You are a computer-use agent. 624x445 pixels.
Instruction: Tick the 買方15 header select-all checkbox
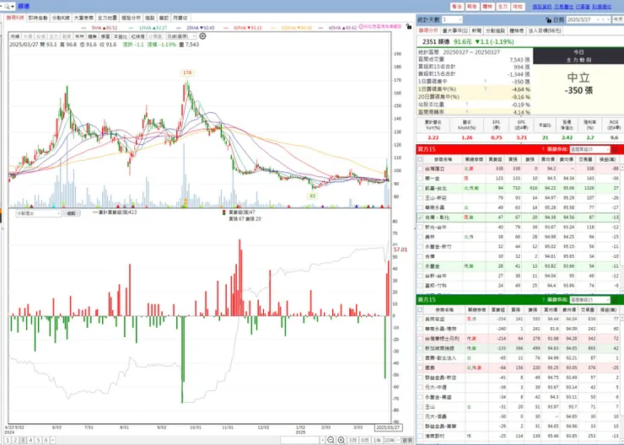(x=420, y=159)
